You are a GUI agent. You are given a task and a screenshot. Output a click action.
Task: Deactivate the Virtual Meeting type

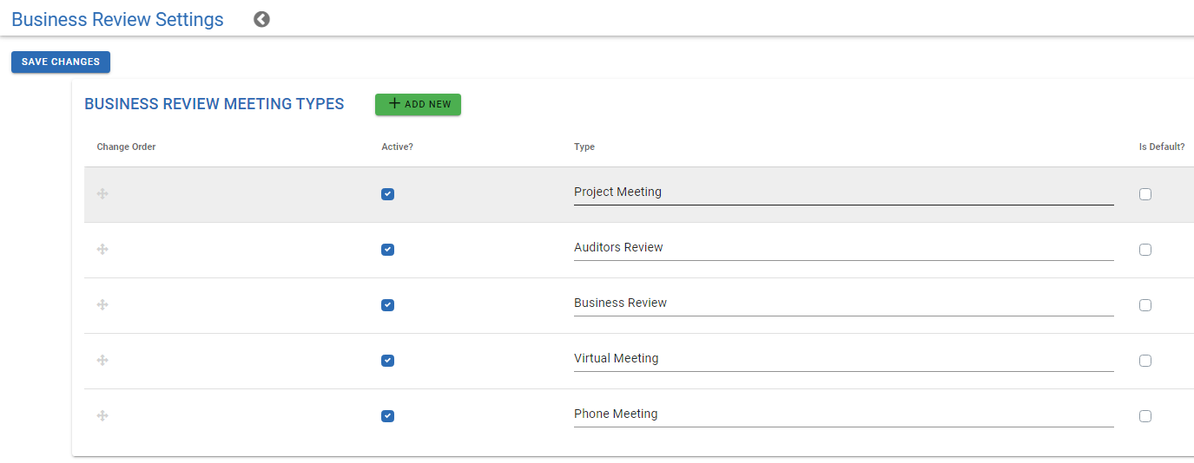click(387, 361)
